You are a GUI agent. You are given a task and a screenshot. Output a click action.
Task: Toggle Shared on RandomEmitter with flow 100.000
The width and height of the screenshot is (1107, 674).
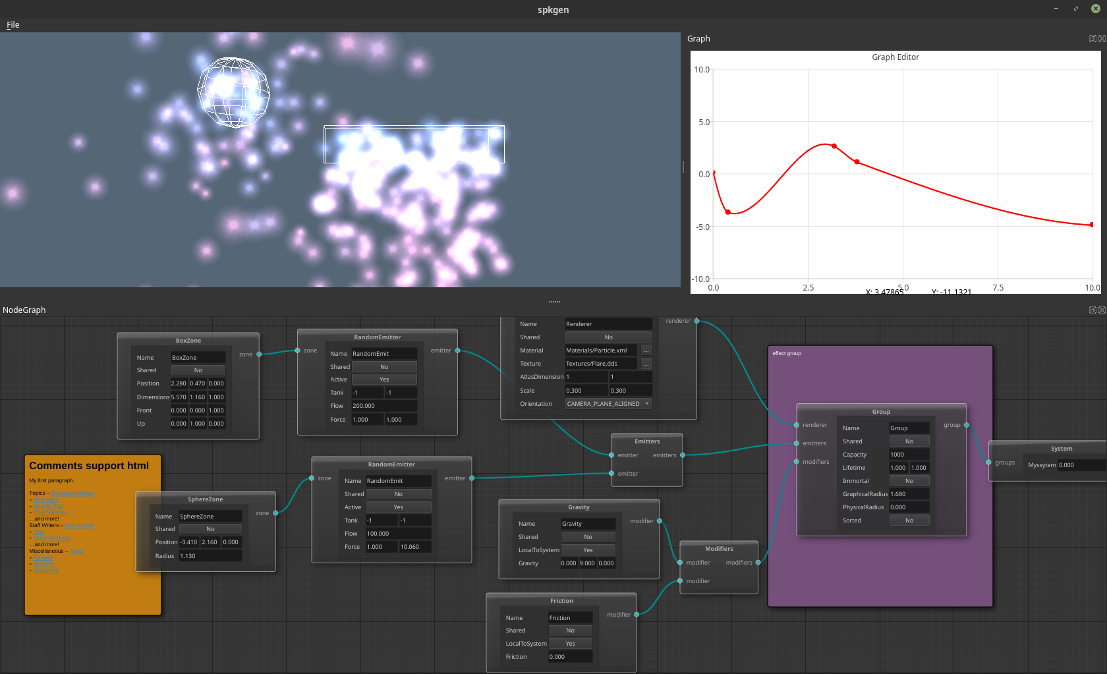click(x=399, y=494)
